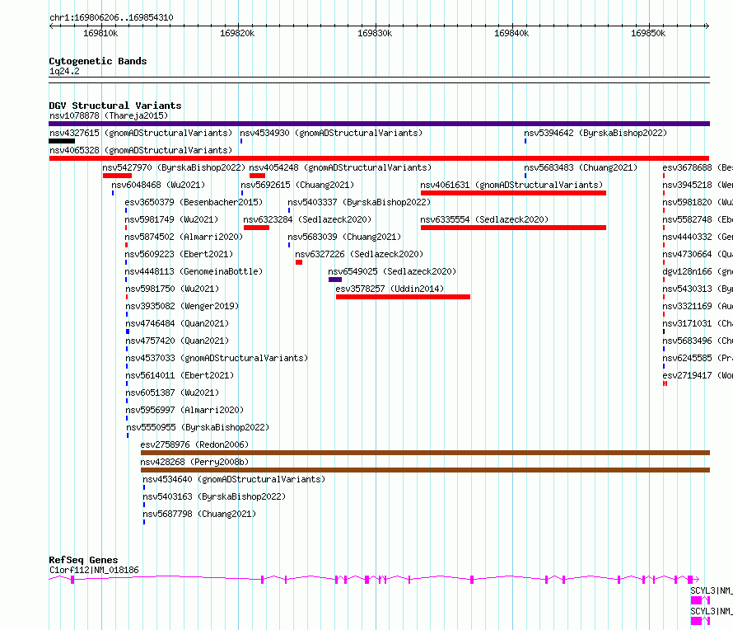Click the red nsv4061631 gnomAD variant bar
The height and width of the screenshot is (630, 733).
pos(513,193)
